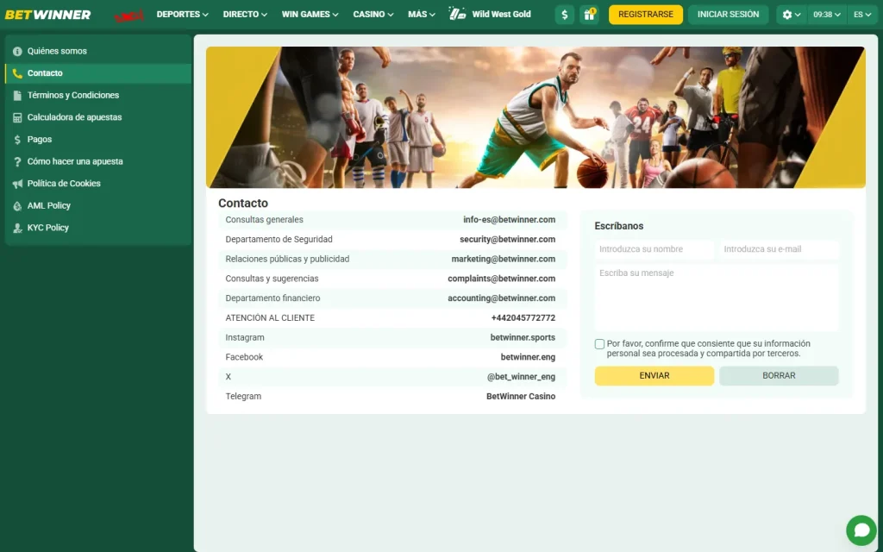Click megaphone icon beside Política de Cookies
Screen dimensions: 883x552
pos(17,184)
